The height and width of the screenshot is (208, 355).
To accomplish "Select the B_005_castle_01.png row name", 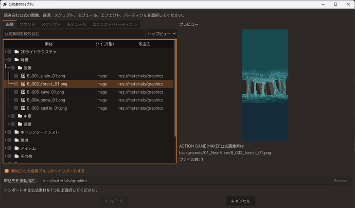I will pos(47,108).
